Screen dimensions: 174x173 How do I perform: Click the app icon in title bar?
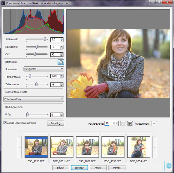tap(3, 3)
